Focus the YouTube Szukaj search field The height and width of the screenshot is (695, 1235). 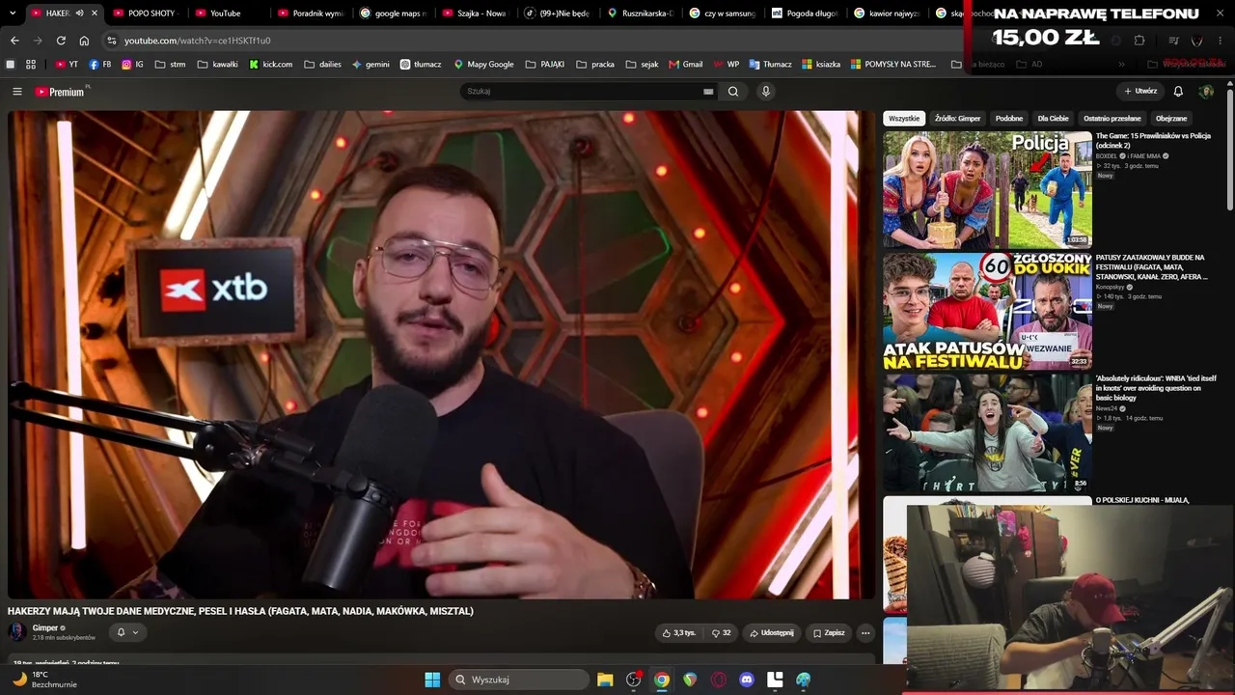coord(582,92)
